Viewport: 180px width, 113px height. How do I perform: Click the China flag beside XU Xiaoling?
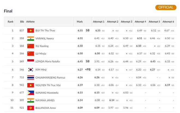click(x=31, y=46)
